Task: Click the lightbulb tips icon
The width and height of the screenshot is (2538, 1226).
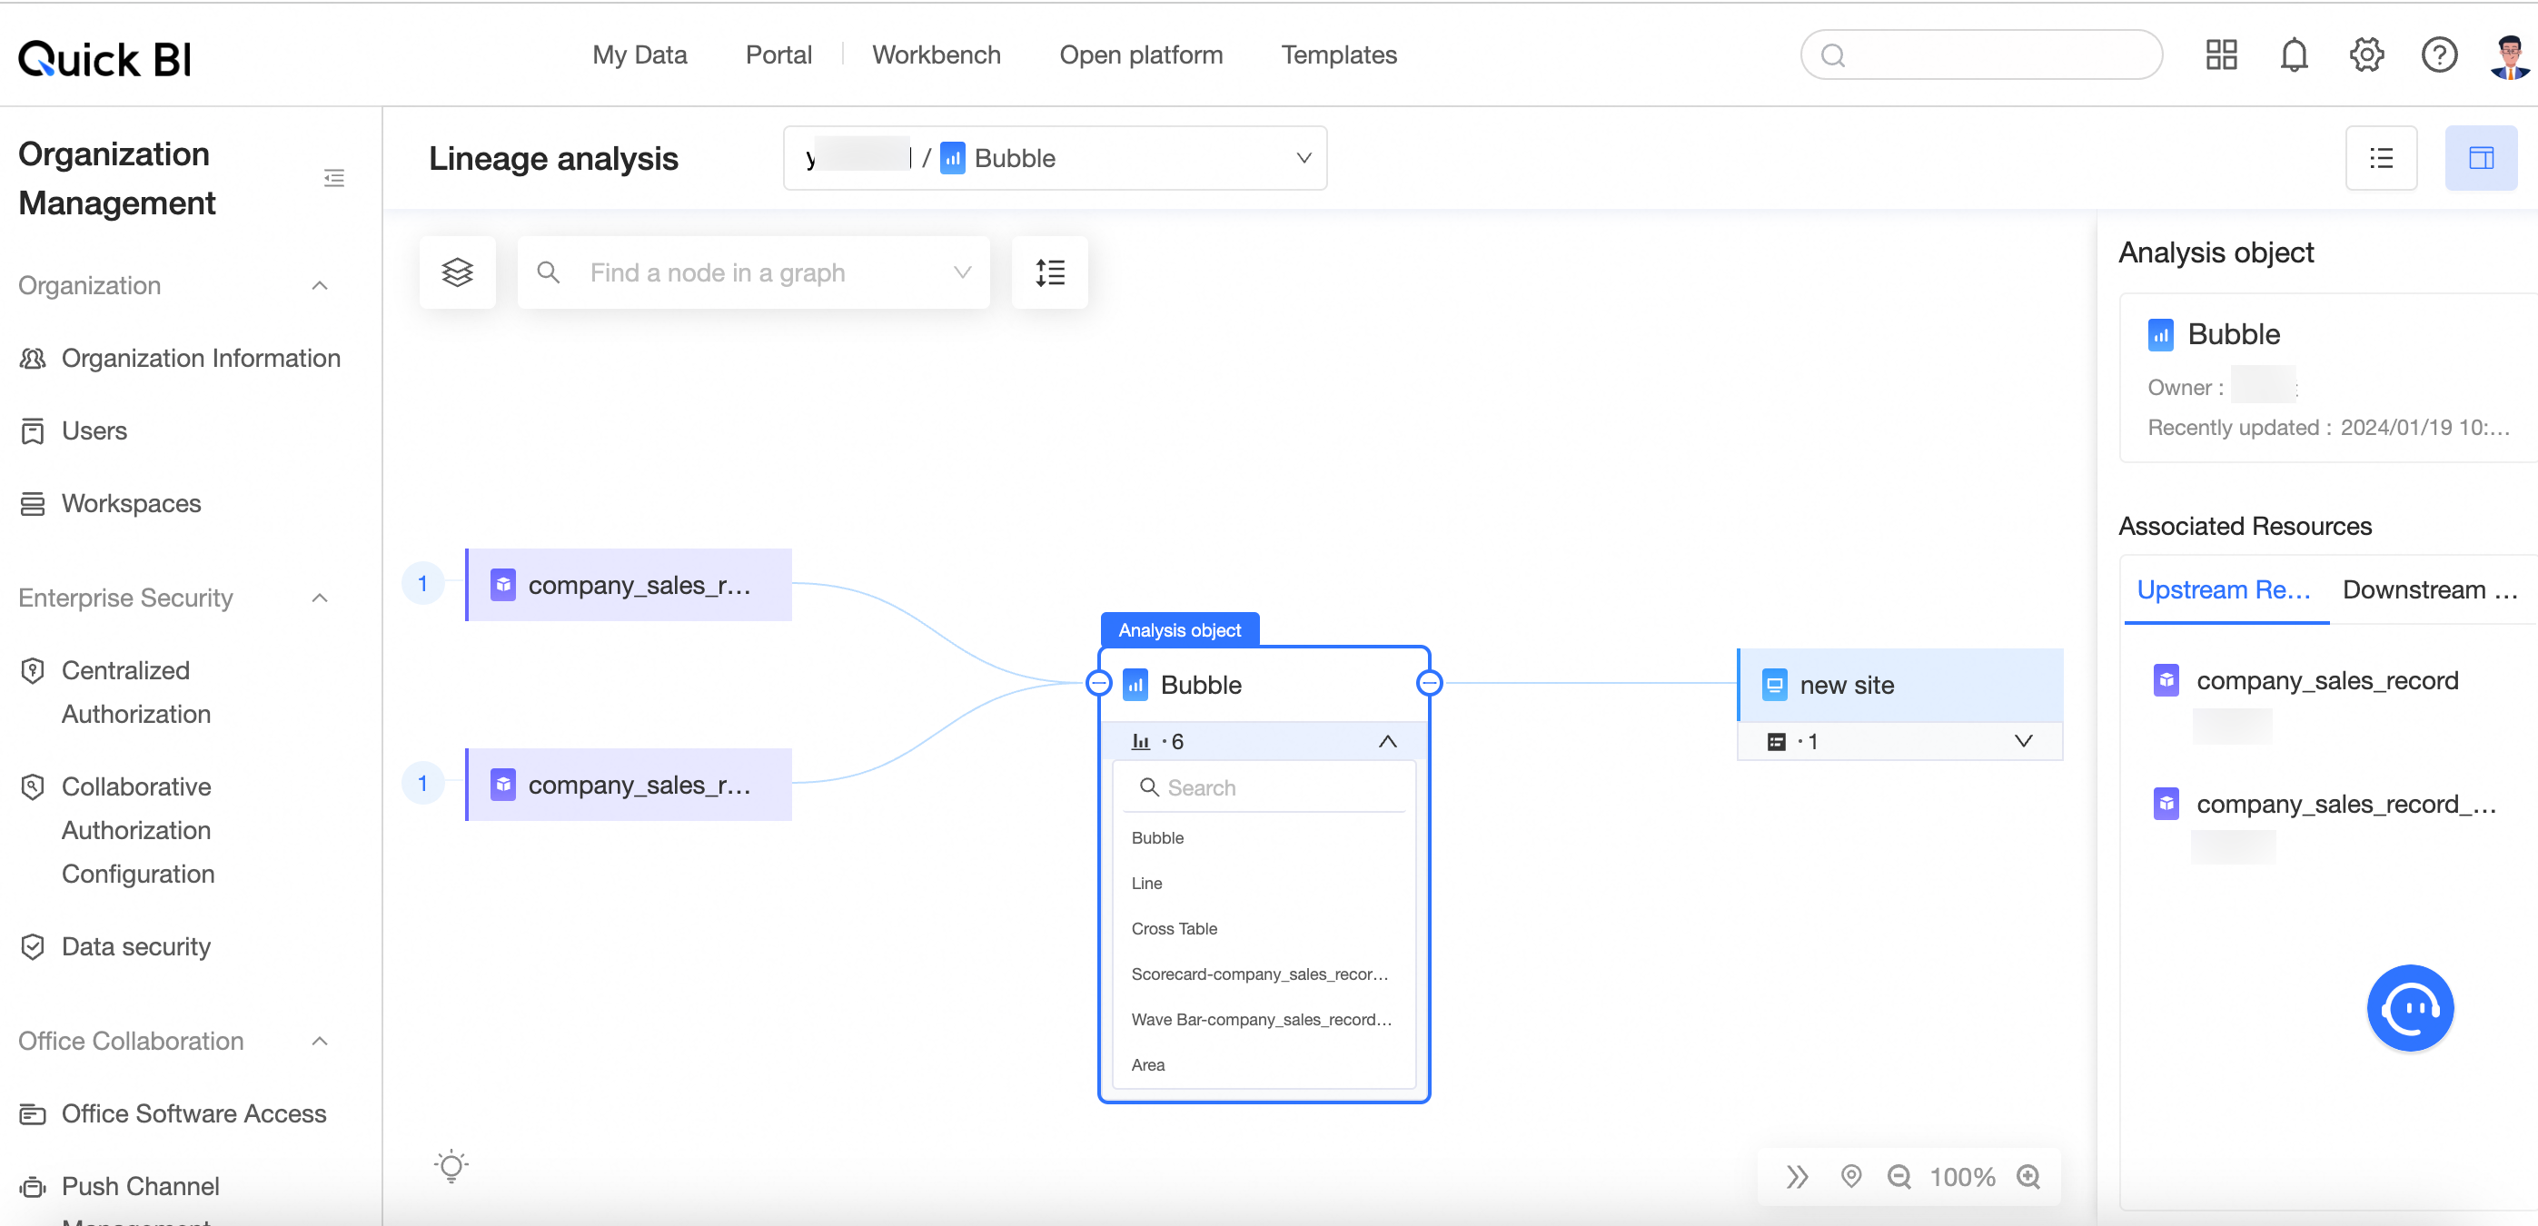Action: click(x=451, y=1165)
